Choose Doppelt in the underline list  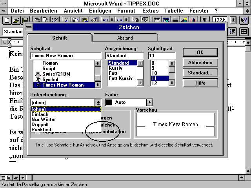[40, 125]
